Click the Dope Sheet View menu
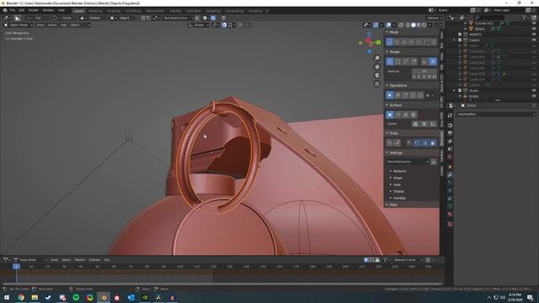Screen dimensions: 539x303 (x=54, y=260)
